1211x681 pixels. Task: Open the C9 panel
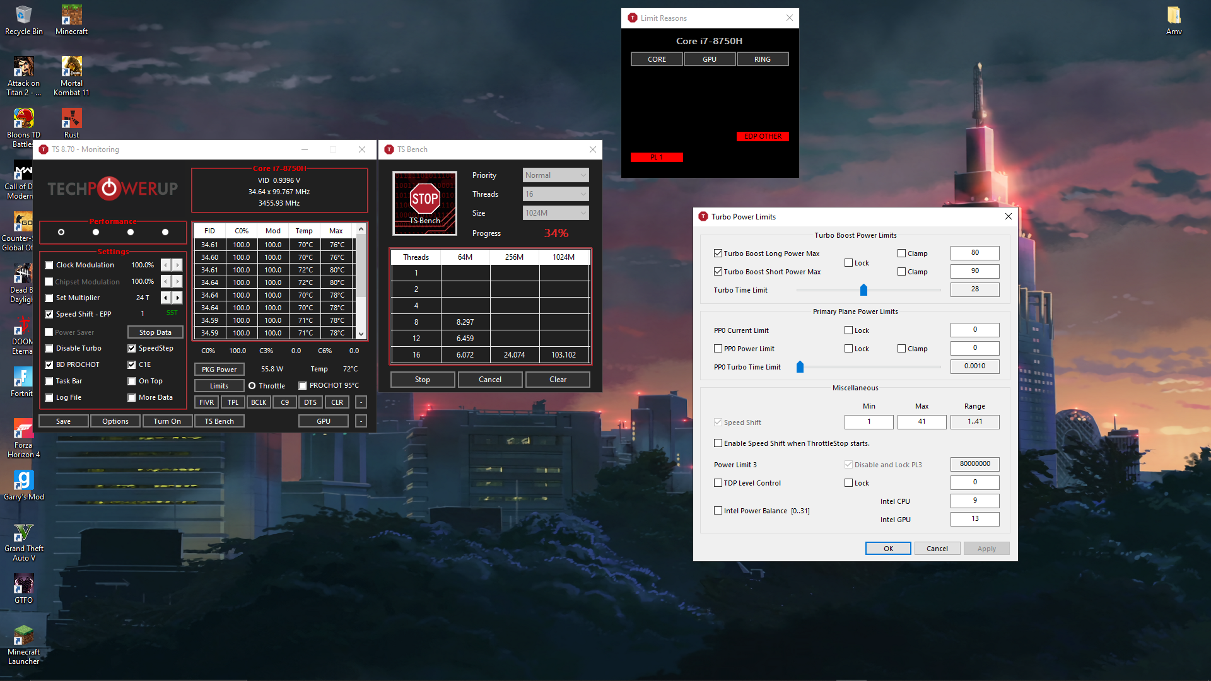coord(284,402)
